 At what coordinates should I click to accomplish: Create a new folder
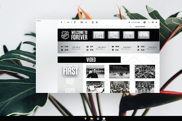click(x=82, y=22)
